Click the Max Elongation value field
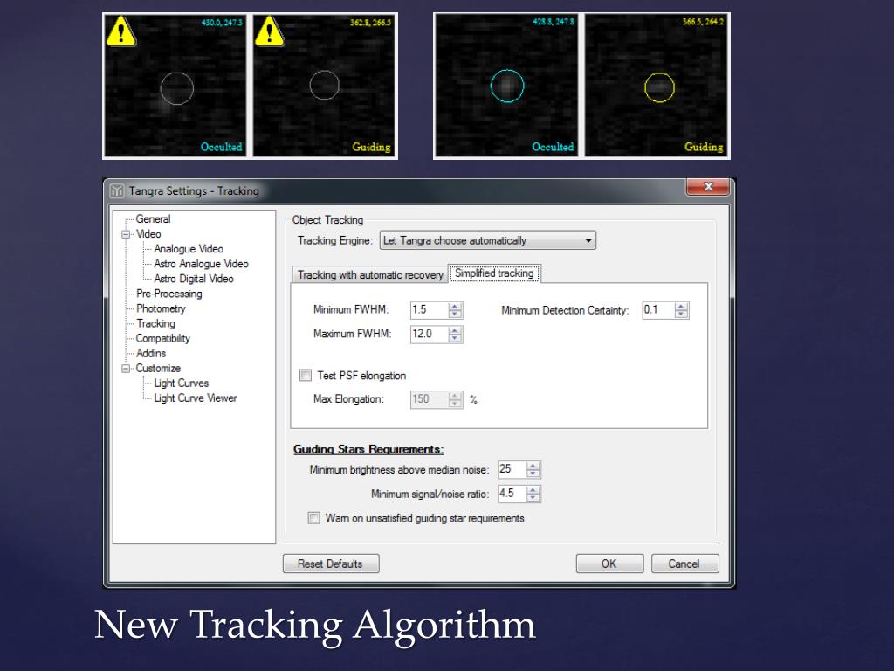This screenshot has width=894, height=671. [x=430, y=399]
